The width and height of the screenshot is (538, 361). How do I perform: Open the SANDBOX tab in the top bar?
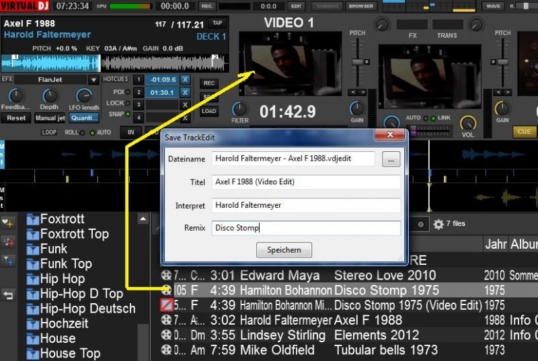328,6
